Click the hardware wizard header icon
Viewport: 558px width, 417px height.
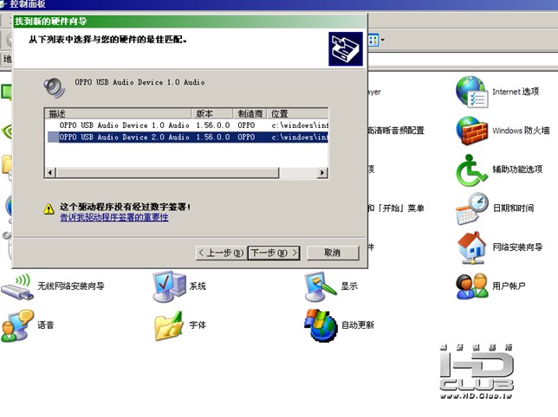click(346, 49)
